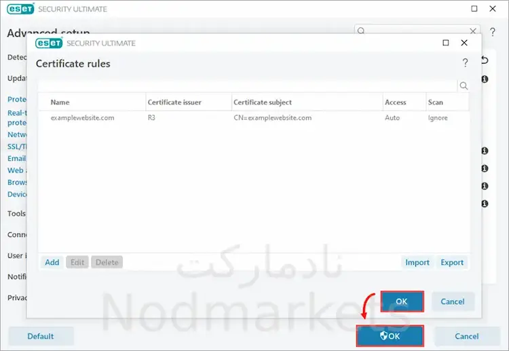Sort by Scan column header
The height and width of the screenshot is (351, 509).
click(x=448, y=103)
